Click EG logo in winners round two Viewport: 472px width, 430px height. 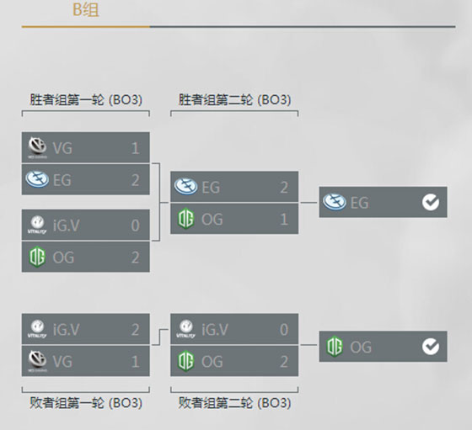click(186, 187)
